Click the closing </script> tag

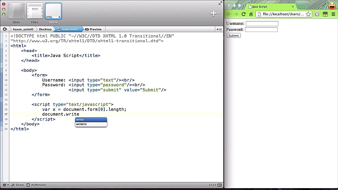[x=44, y=119]
